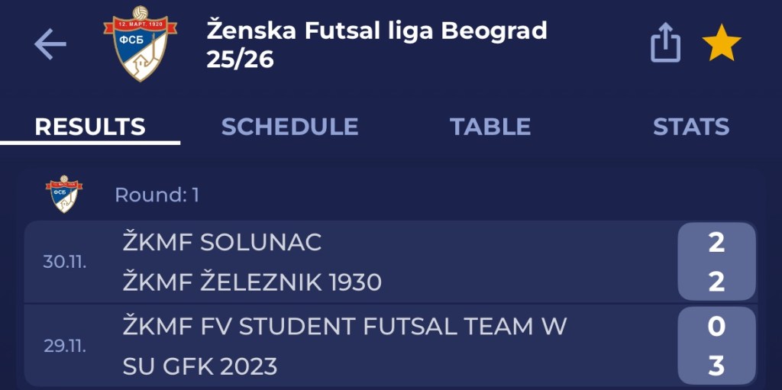The height and width of the screenshot is (390, 782).
Task: Tap the 0–3 score box
Action: [716, 346]
